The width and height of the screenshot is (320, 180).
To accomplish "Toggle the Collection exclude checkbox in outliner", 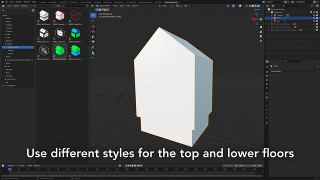I will point(311,12).
